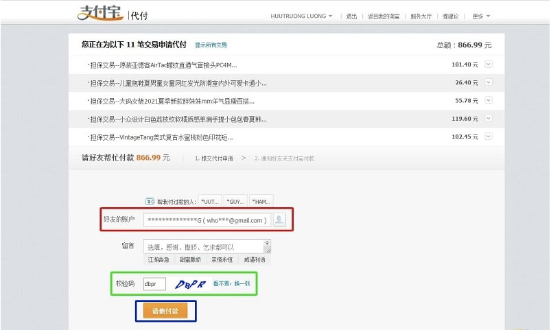Click the CAPTCHA image showing DBPR
Viewport: 551px width, 330px height.
[190, 284]
